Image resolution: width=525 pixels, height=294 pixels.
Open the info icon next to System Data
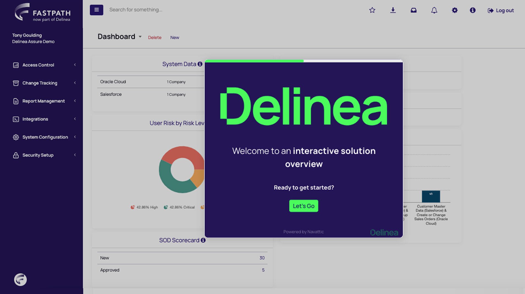200,64
